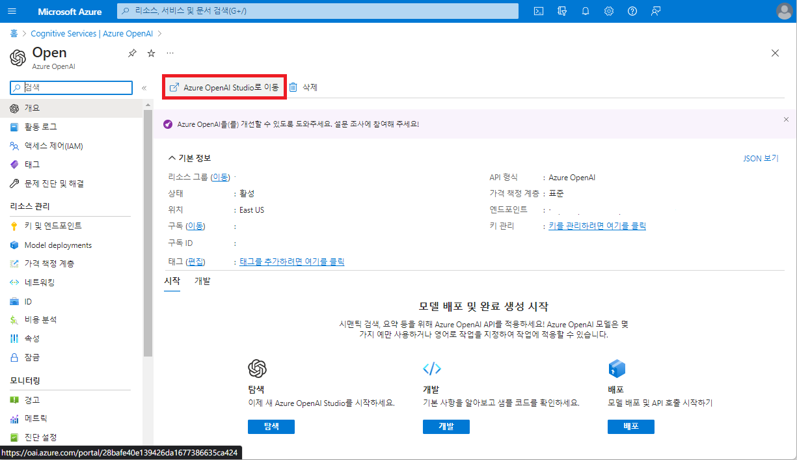
Task: Switch to the 개발 tab
Action: [202, 281]
